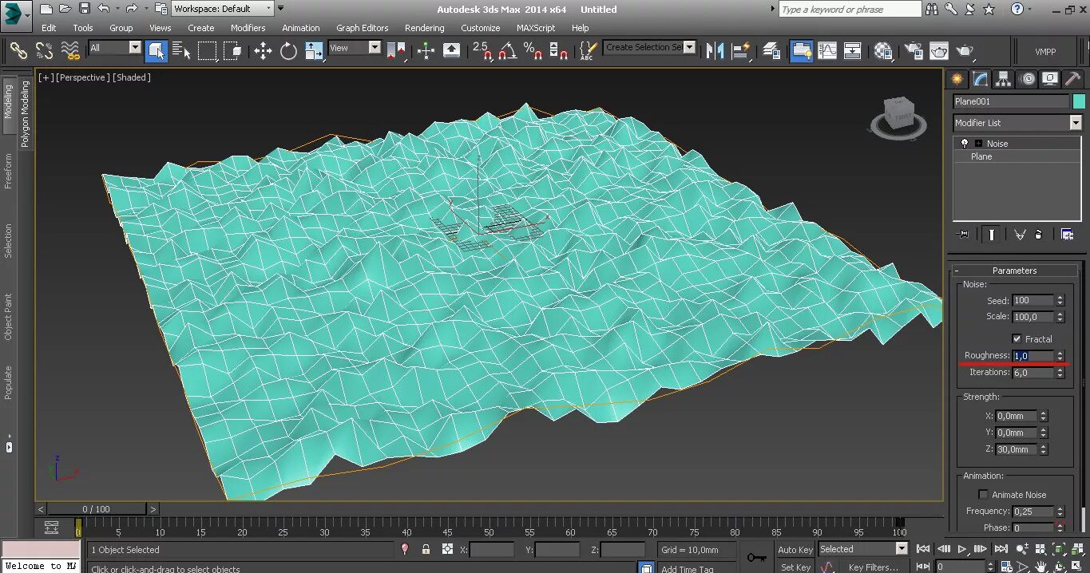
Task: Select the Move tool in the main toolbar
Action: pyautogui.click(x=263, y=51)
